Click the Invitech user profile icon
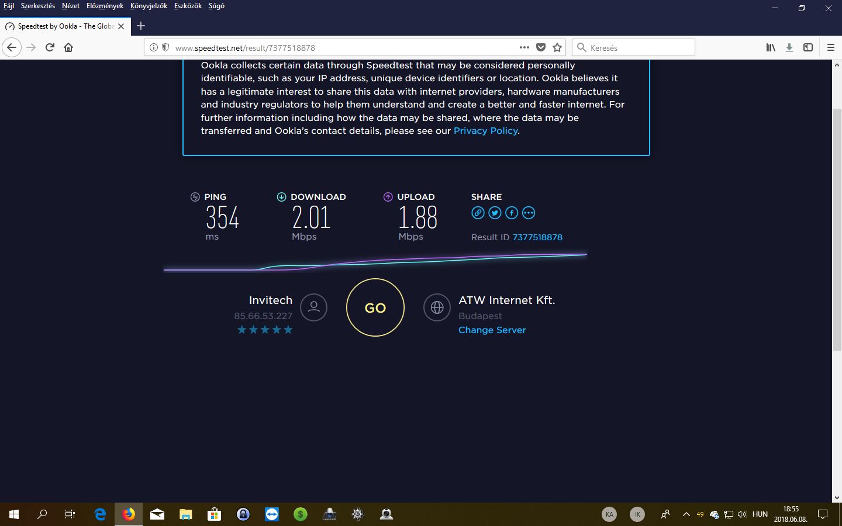842x526 pixels. pos(313,307)
